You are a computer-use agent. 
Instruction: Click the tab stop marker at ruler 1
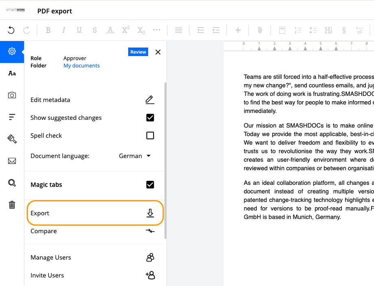[x=259, y=48]
